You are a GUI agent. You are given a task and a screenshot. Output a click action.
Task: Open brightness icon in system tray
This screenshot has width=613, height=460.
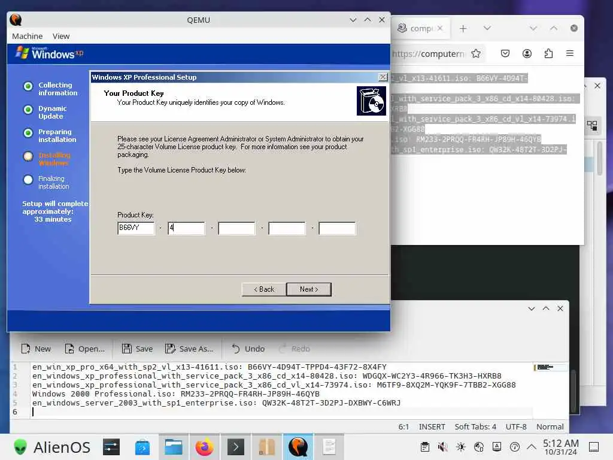461,447
